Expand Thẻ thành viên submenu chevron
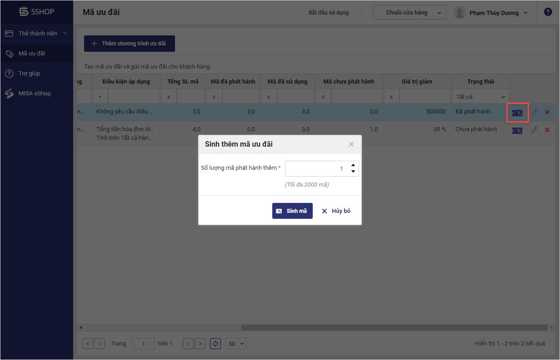The image size is (560, 360). (65, 34)
